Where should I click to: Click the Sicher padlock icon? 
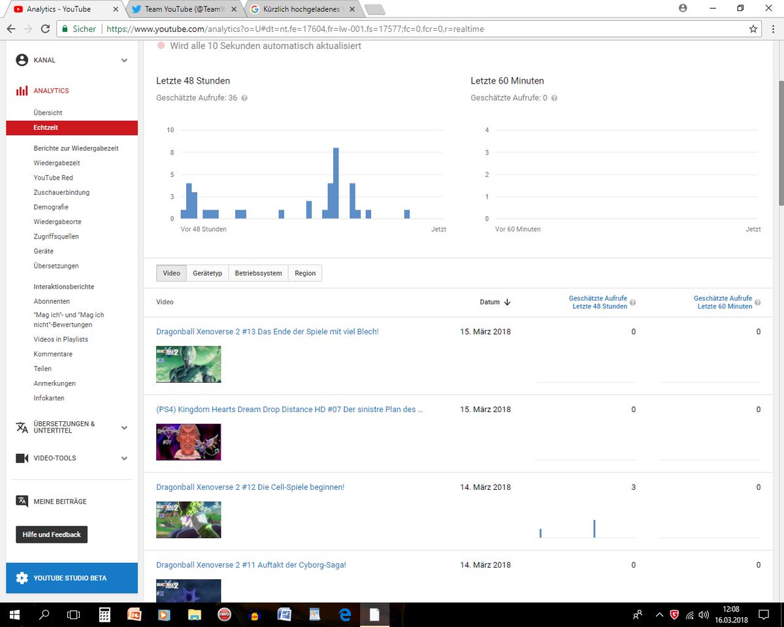coord(64,29)
